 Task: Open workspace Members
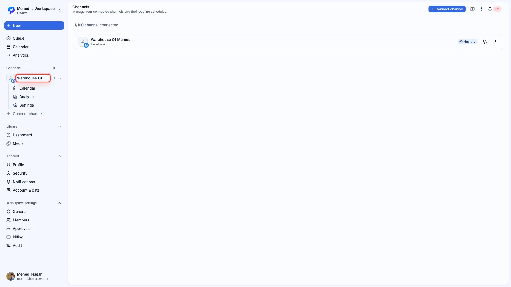click(34, 220)
